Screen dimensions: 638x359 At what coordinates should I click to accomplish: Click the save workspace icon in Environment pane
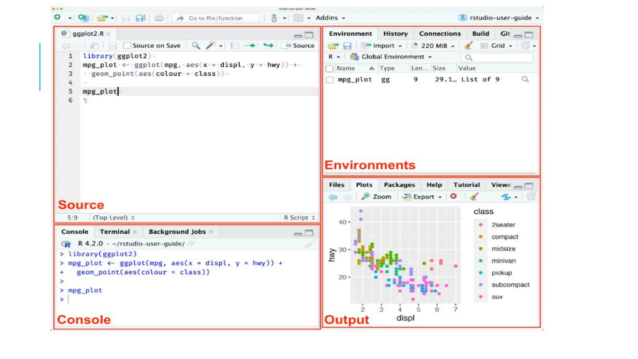click(x=347, y=46)
